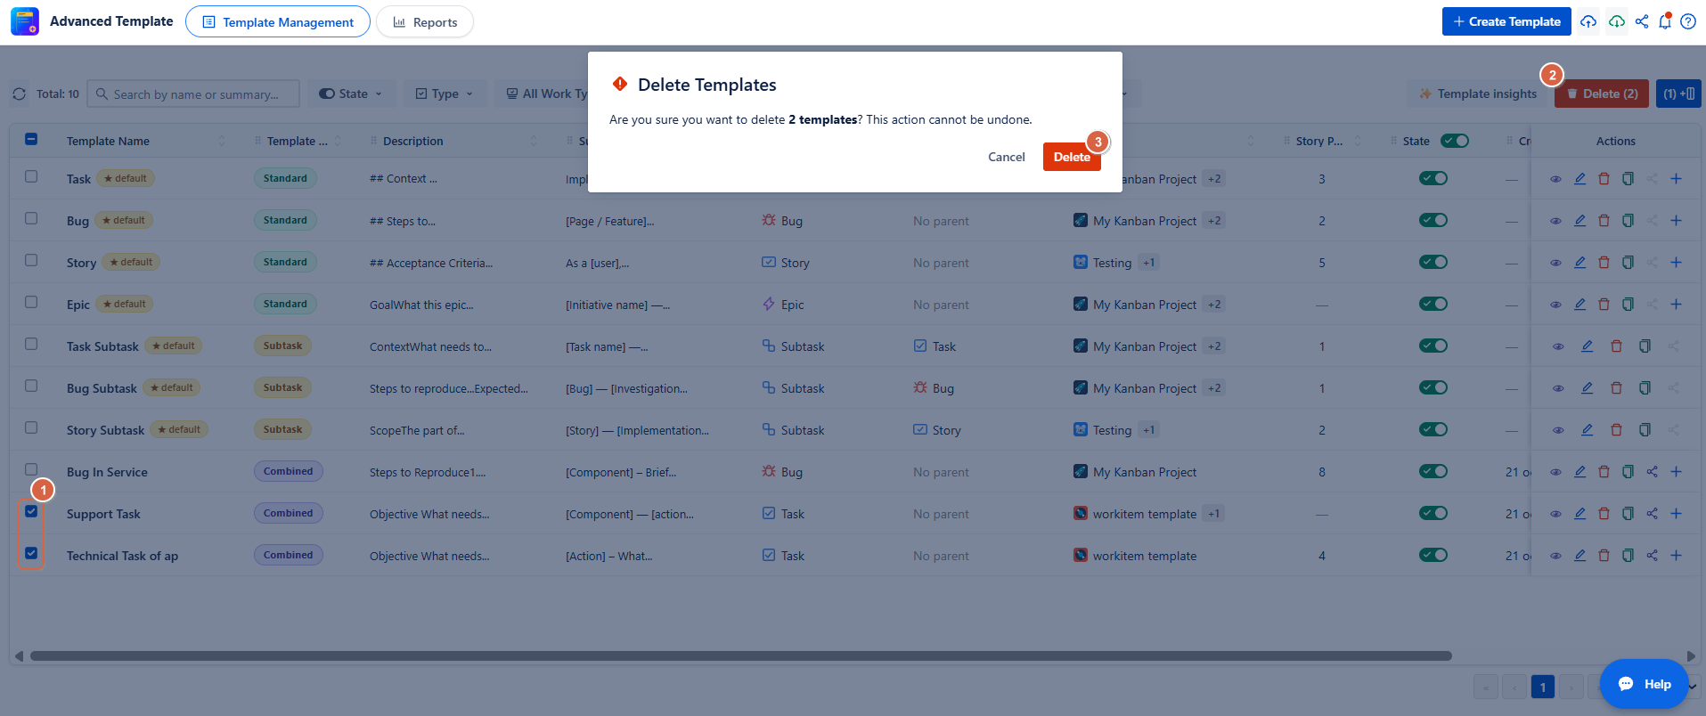Copy the Story Subtask template
The width and height of the screenshot is (1706, 716).
[1645, 430]
